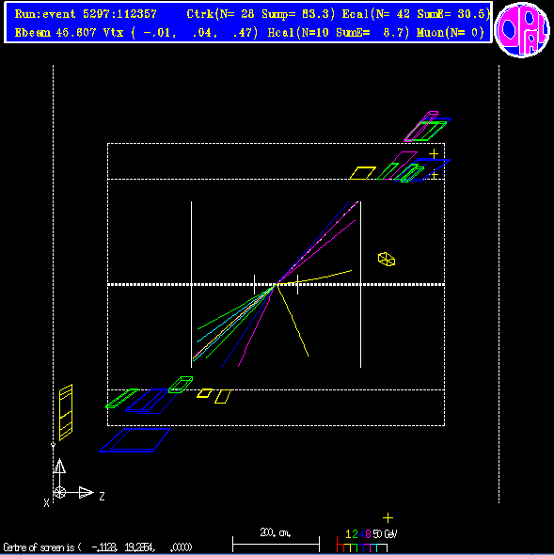Click the yellow 3D cluster block
The image size is (554, 555).
(387, 259)
